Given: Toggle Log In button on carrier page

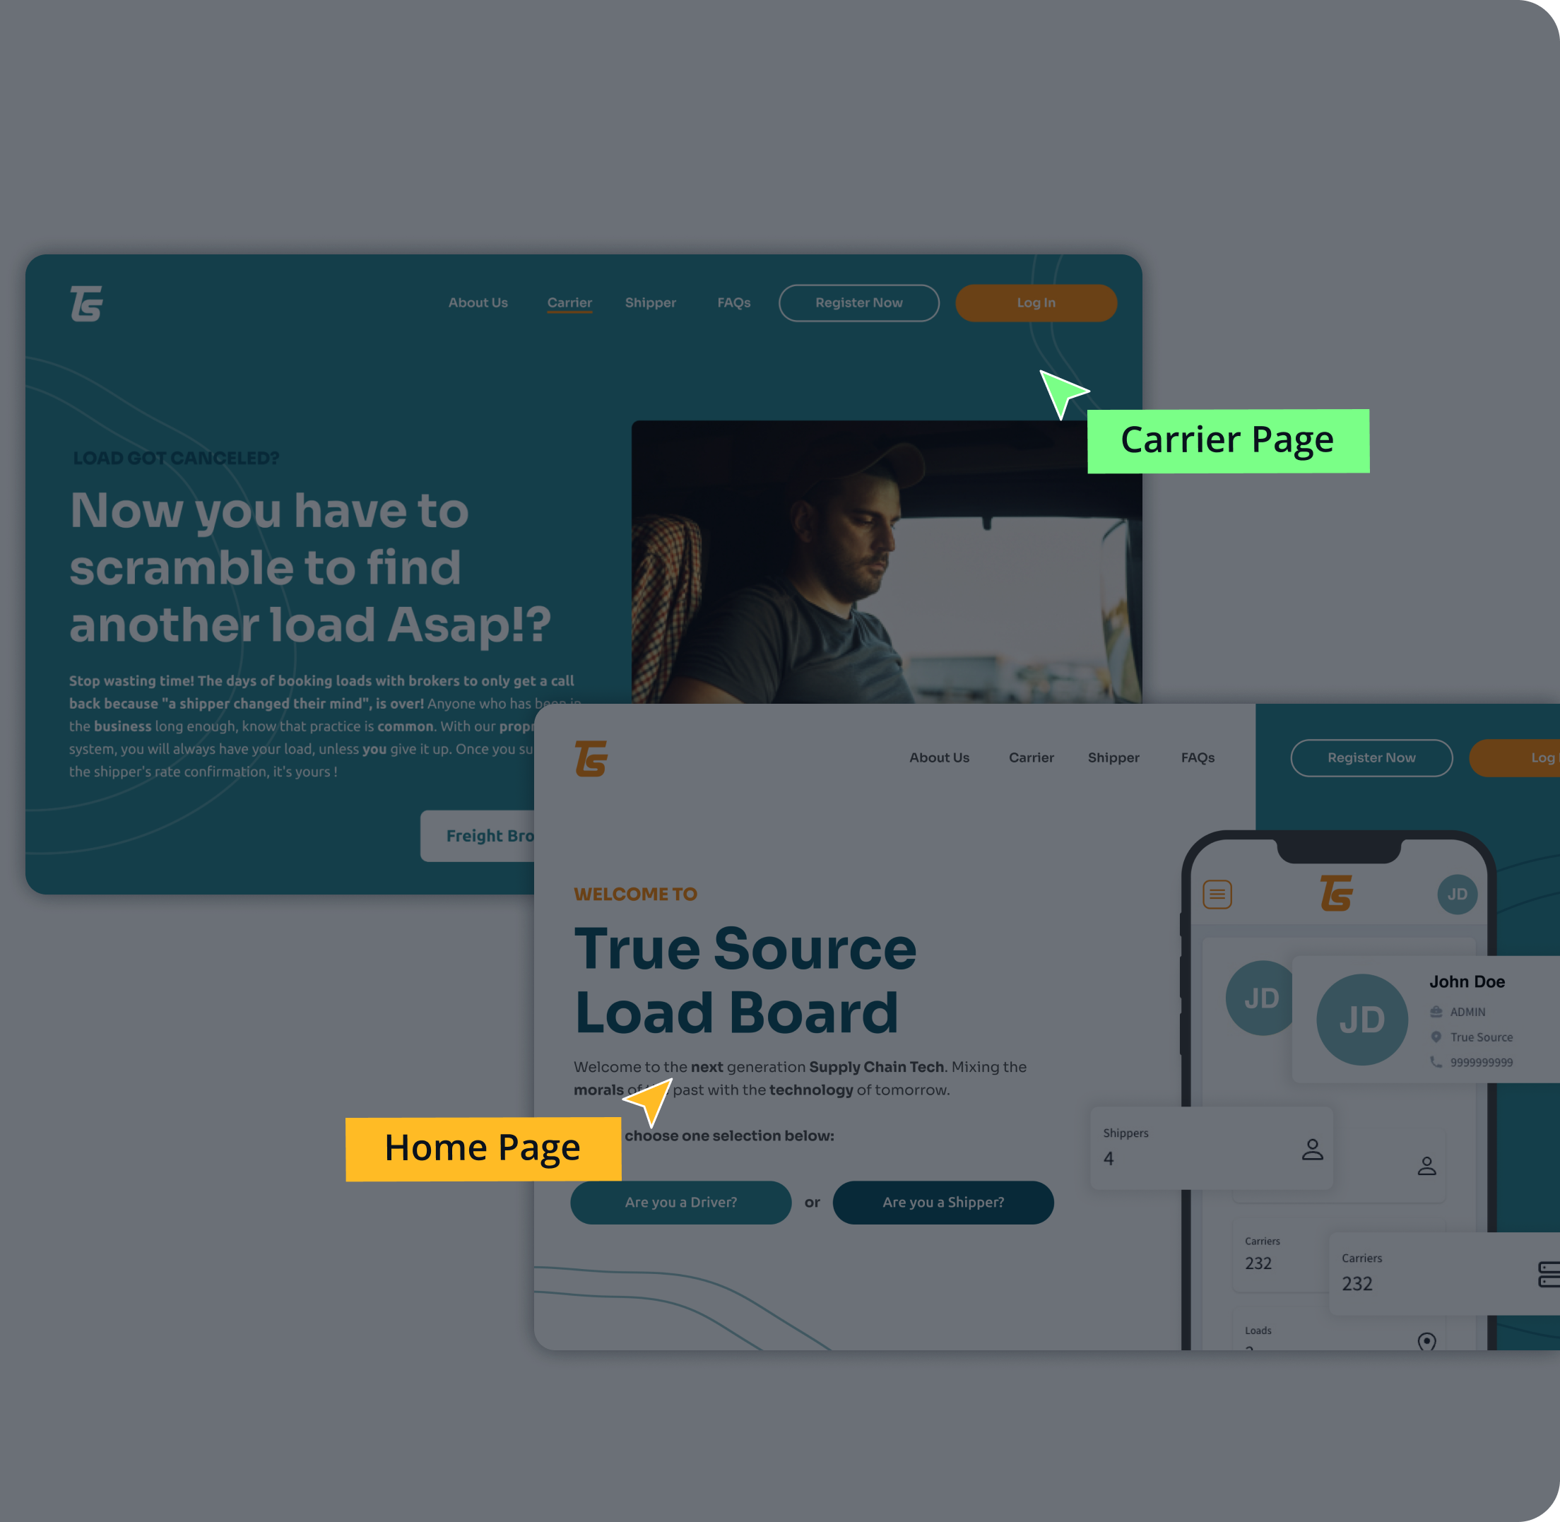Looking at the screenshot, I should click(1036, 302).
